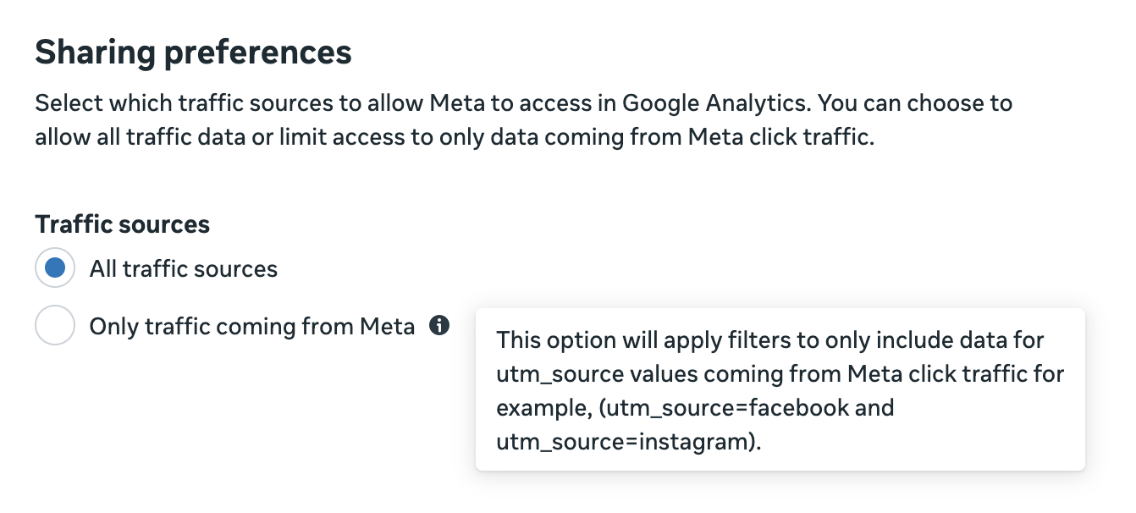This screenshot has height=513, width=1136.
Task: Click the 'utm_source=instagram' text in the tooltip
Action: click(x=623, y=441)
